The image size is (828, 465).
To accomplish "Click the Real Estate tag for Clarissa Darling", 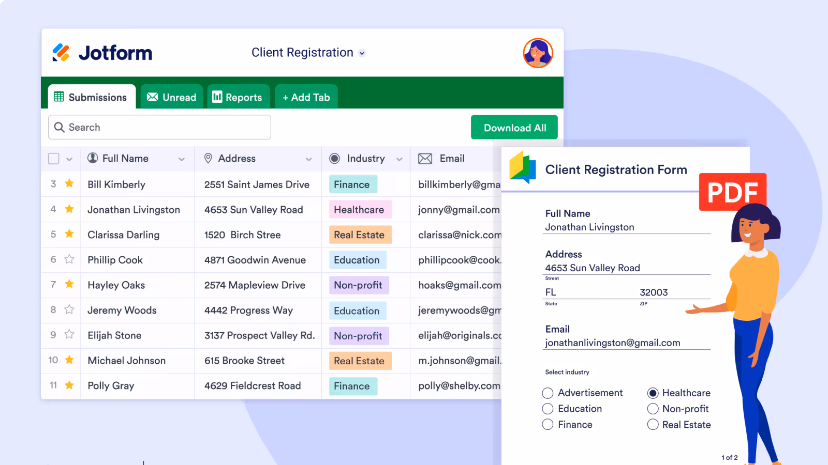I will pyautogui.click(x=360, y=235).
